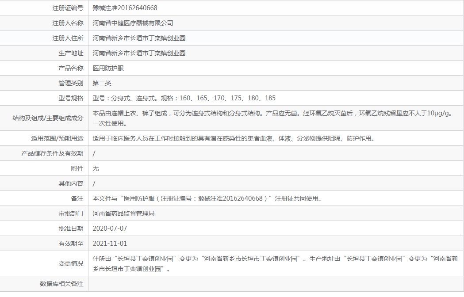
Task: Select the text starting 本品由连帽上衣
Action: click(272, 113)
